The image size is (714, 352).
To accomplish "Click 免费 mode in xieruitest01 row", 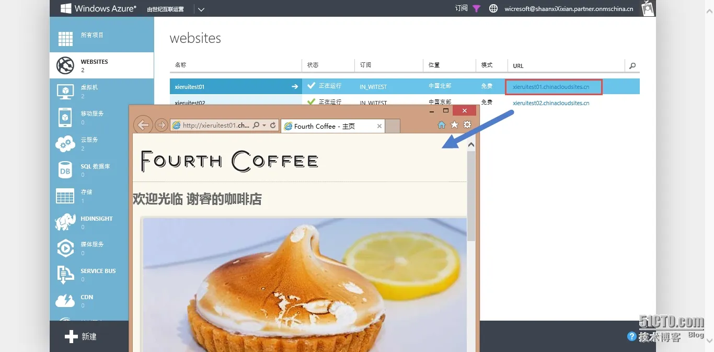I will point(487,86).
